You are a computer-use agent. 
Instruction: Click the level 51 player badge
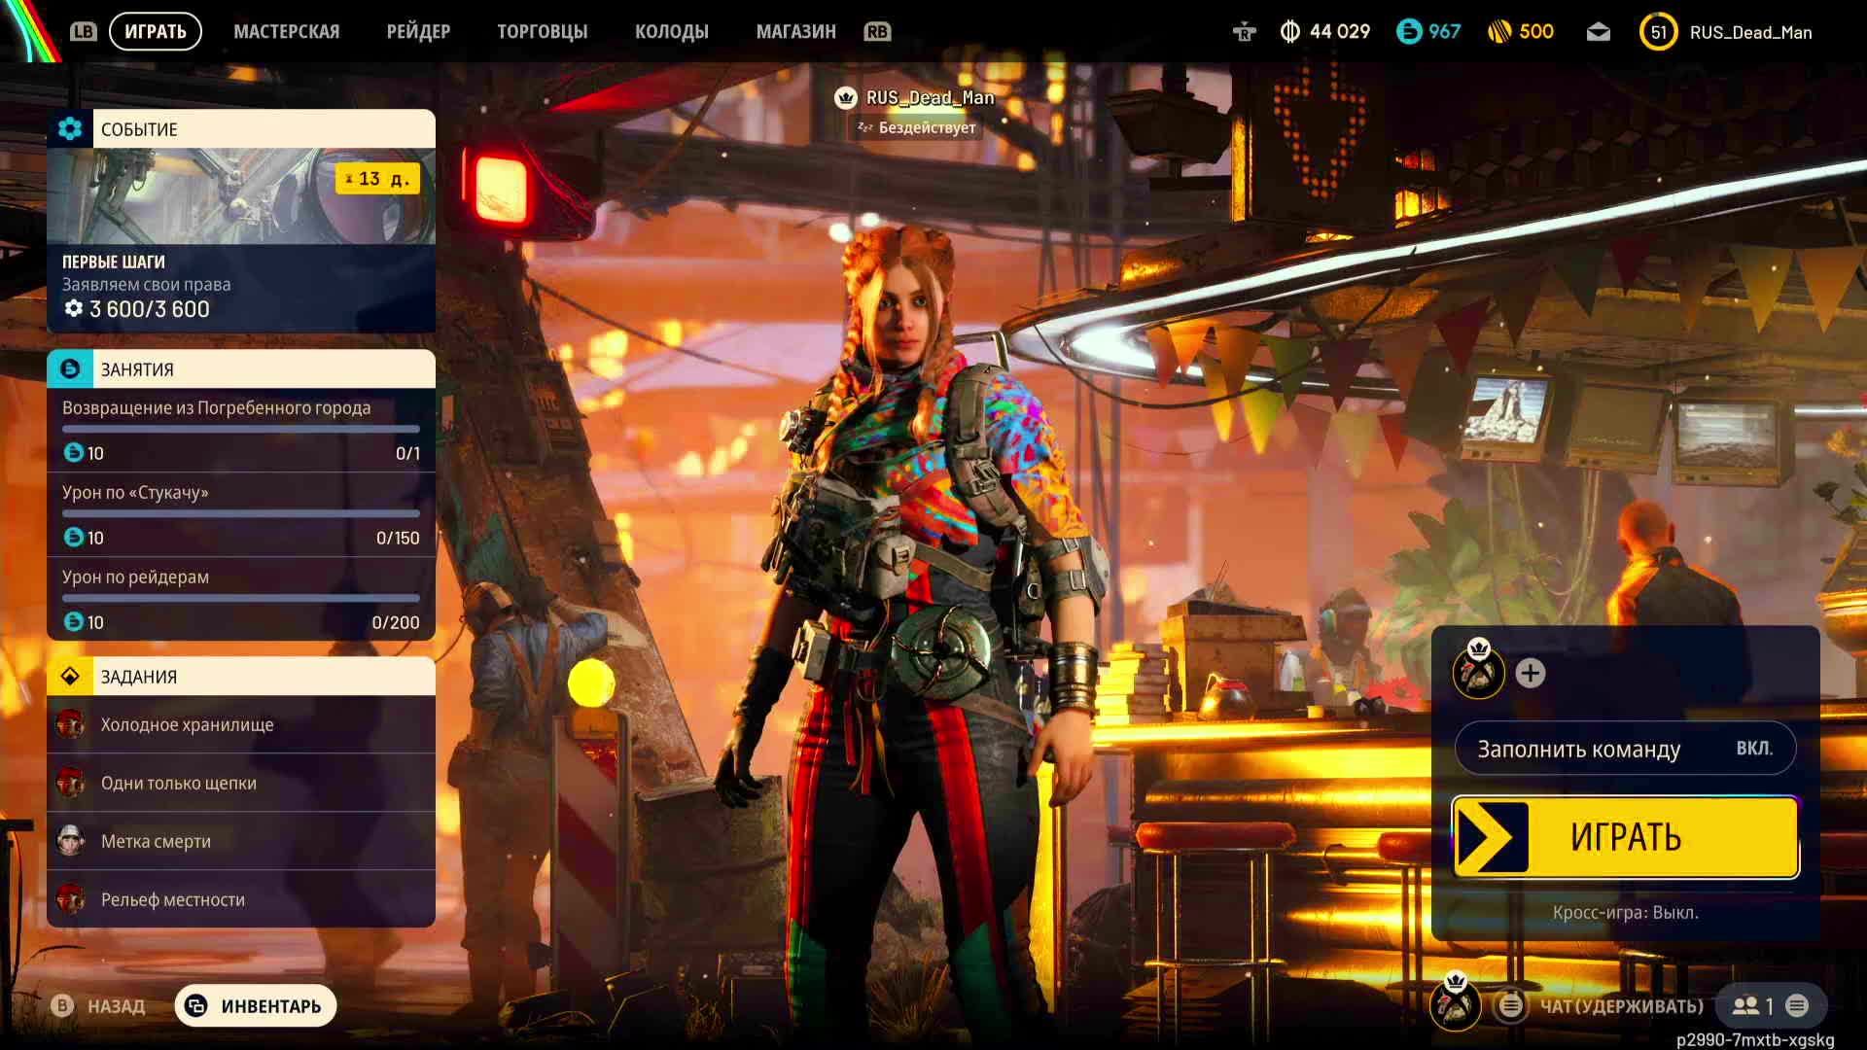click(1658, 32)
